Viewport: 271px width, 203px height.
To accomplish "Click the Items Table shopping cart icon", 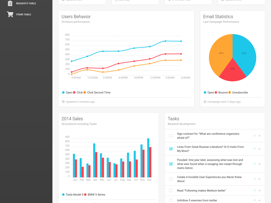I will tap(10, 14).
